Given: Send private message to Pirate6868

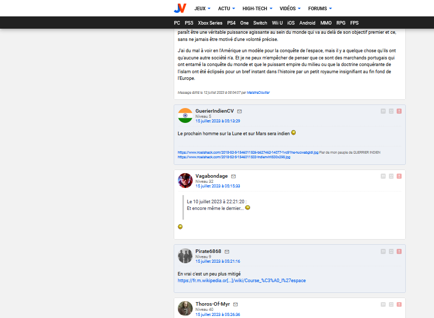Looking at the screenshot, I should point(227,251).
